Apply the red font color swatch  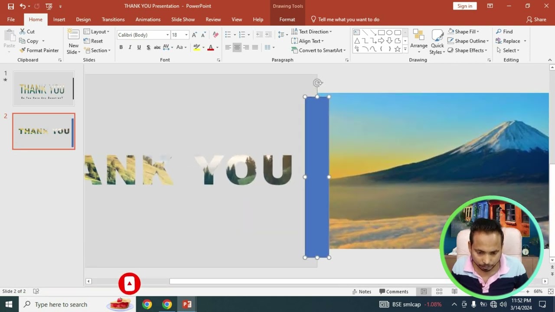[211, 47]
